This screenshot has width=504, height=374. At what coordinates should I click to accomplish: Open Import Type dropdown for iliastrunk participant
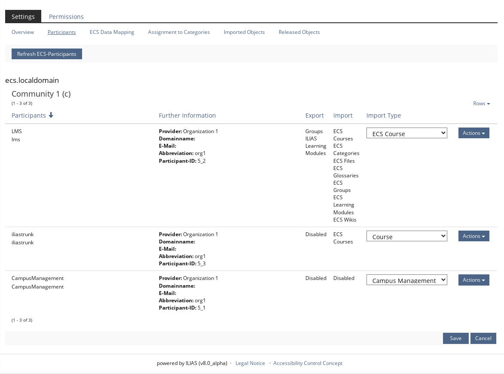tap(406, 237)
